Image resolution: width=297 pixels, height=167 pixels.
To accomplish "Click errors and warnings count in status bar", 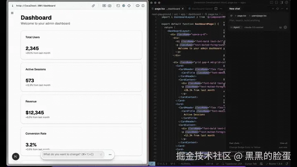I will click(162, 164).
